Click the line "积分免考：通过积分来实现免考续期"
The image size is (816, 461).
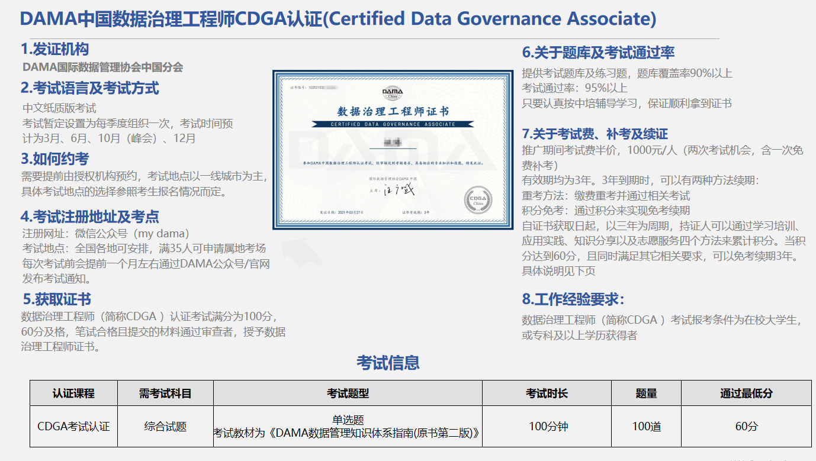[x=606, y=210]
